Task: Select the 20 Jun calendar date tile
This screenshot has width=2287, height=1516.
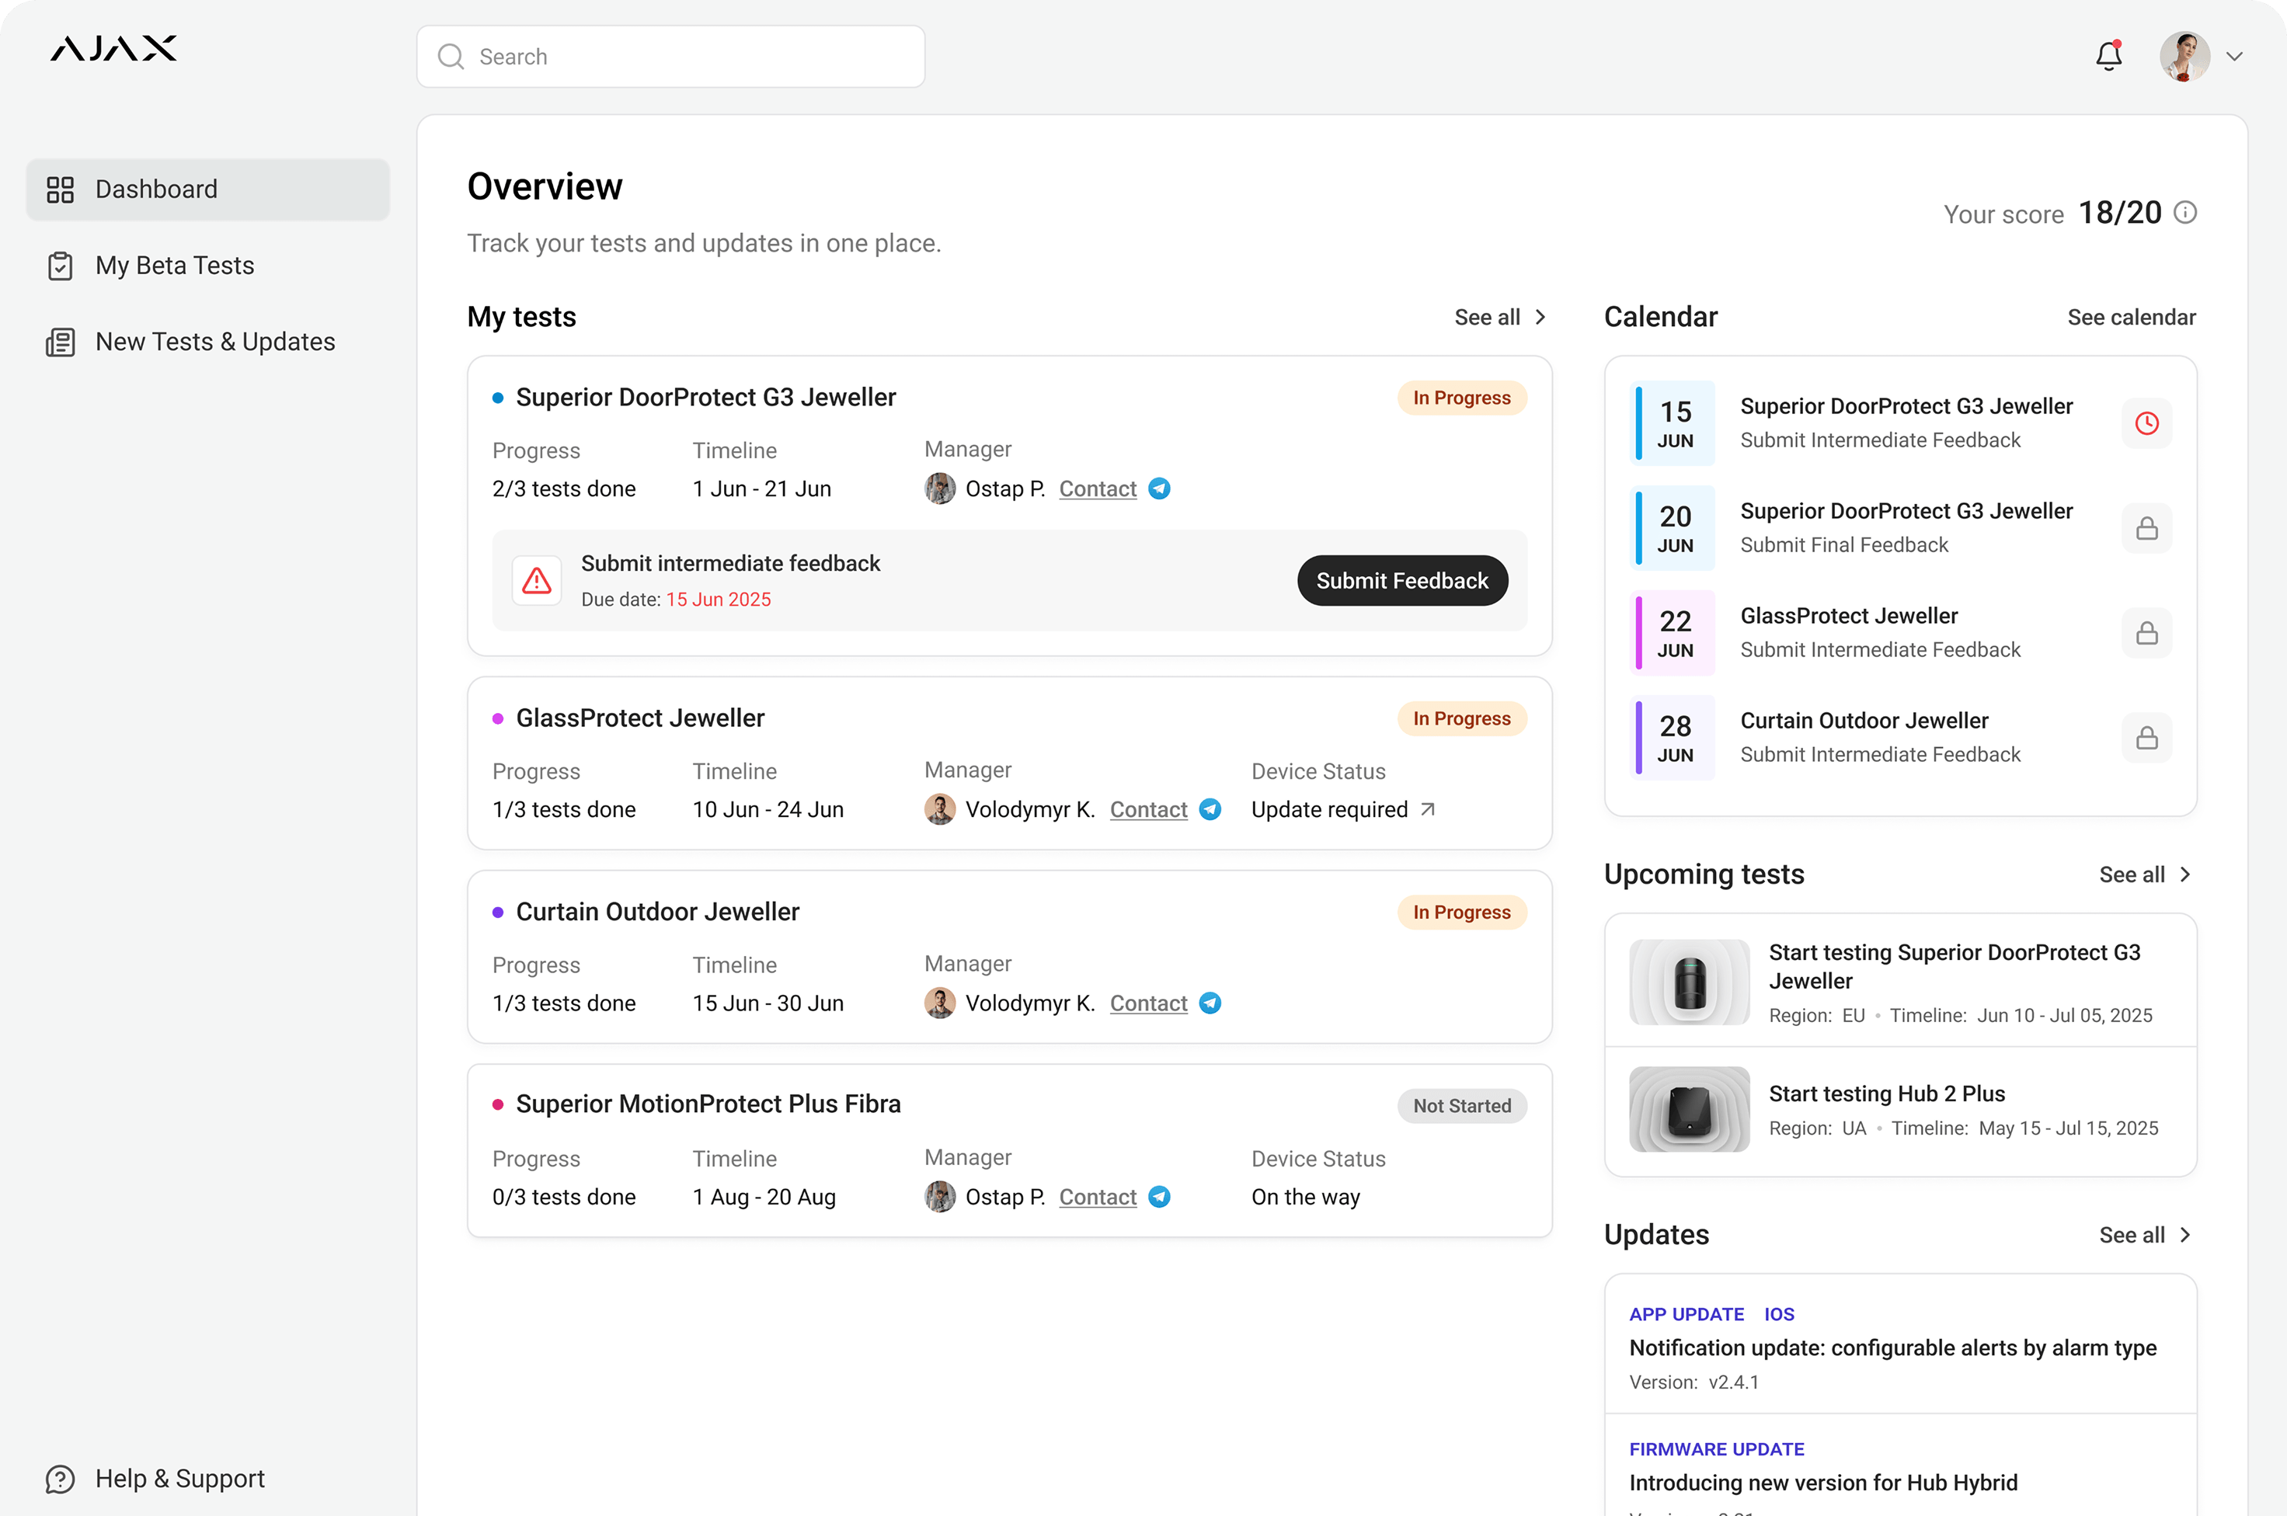Action: coord(1674,528)
